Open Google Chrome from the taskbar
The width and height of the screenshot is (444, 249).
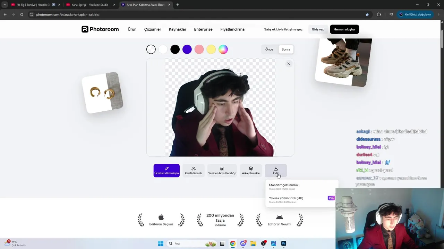(232, 243)
